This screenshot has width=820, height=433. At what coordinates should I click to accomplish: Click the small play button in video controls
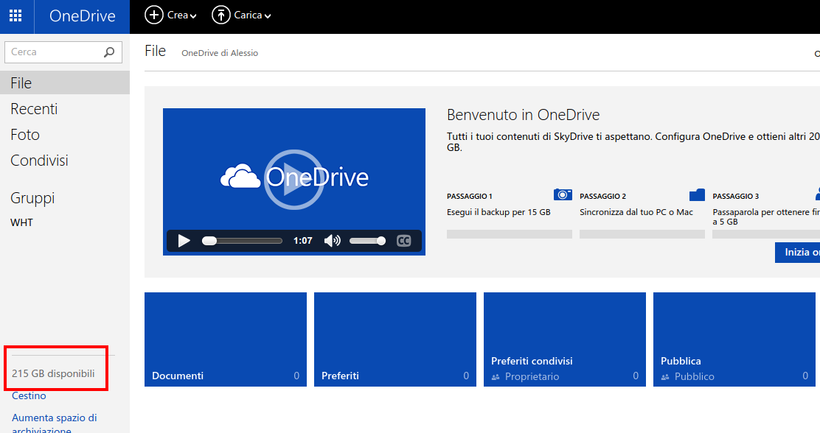(x=184, y=241)
